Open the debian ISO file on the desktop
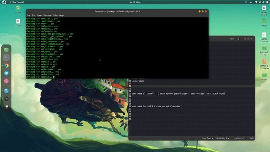This screenshot has width=270, height=152. (264, 11)
